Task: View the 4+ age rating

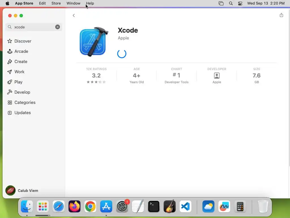Action: 137,76
